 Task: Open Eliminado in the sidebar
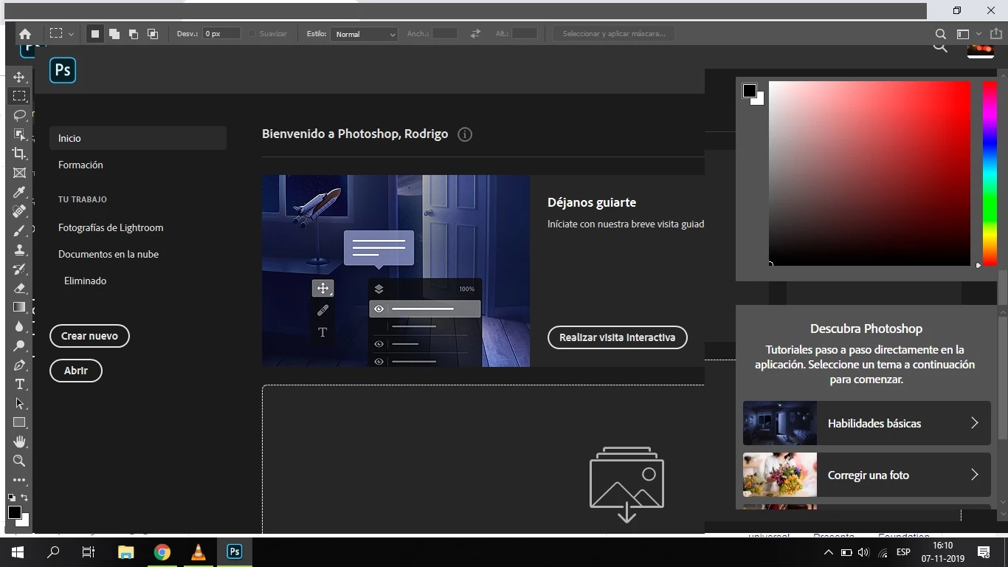coord(85,281)
